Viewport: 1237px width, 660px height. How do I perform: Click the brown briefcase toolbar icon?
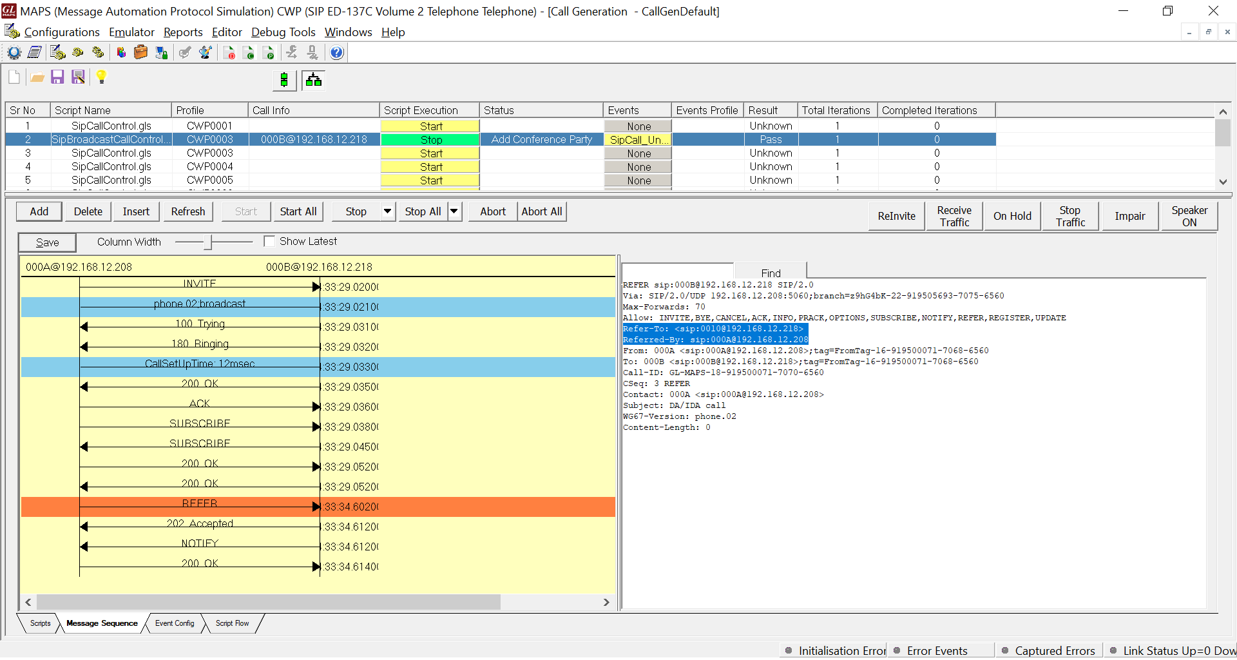coord(141,53)
